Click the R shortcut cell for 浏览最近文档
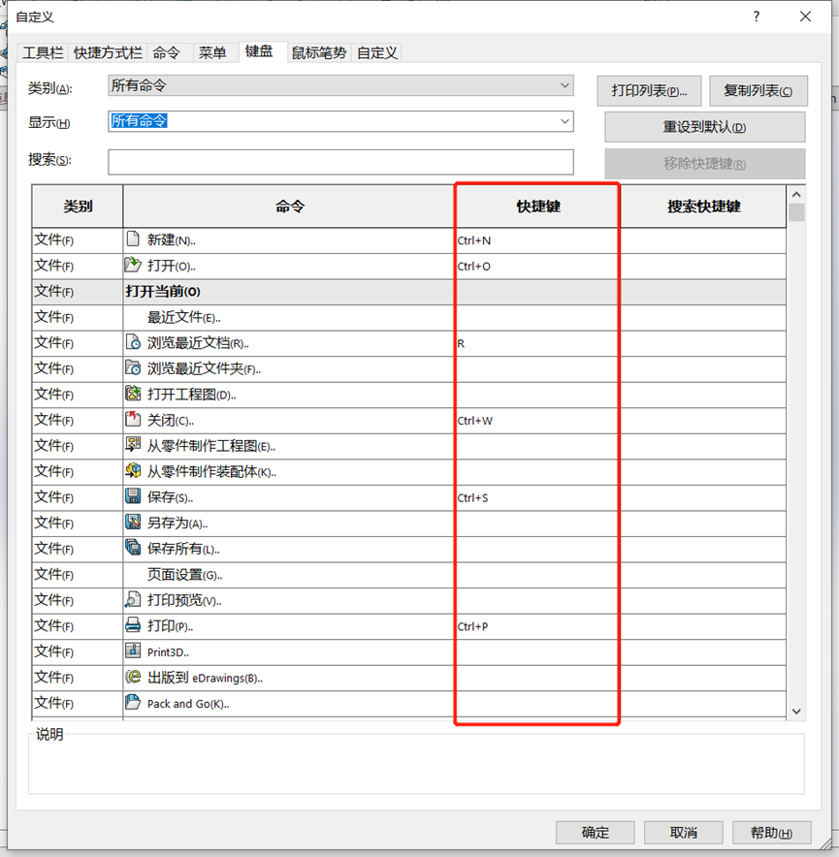This screenshot has width=839, height=857. pyautogui.click(x=537, y=343)
